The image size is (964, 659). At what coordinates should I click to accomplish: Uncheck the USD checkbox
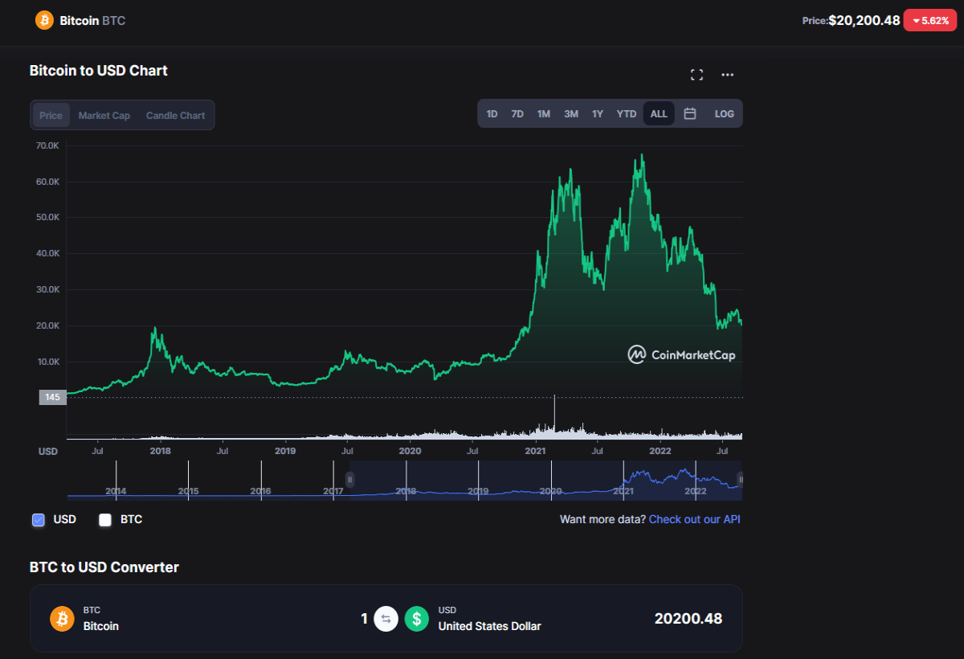click(x=39, y=520)
